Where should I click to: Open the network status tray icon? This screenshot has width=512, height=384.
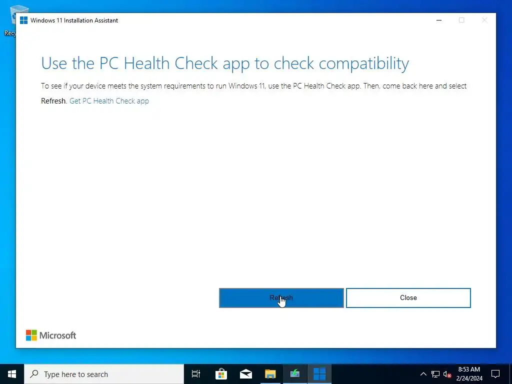click(435, 374)
